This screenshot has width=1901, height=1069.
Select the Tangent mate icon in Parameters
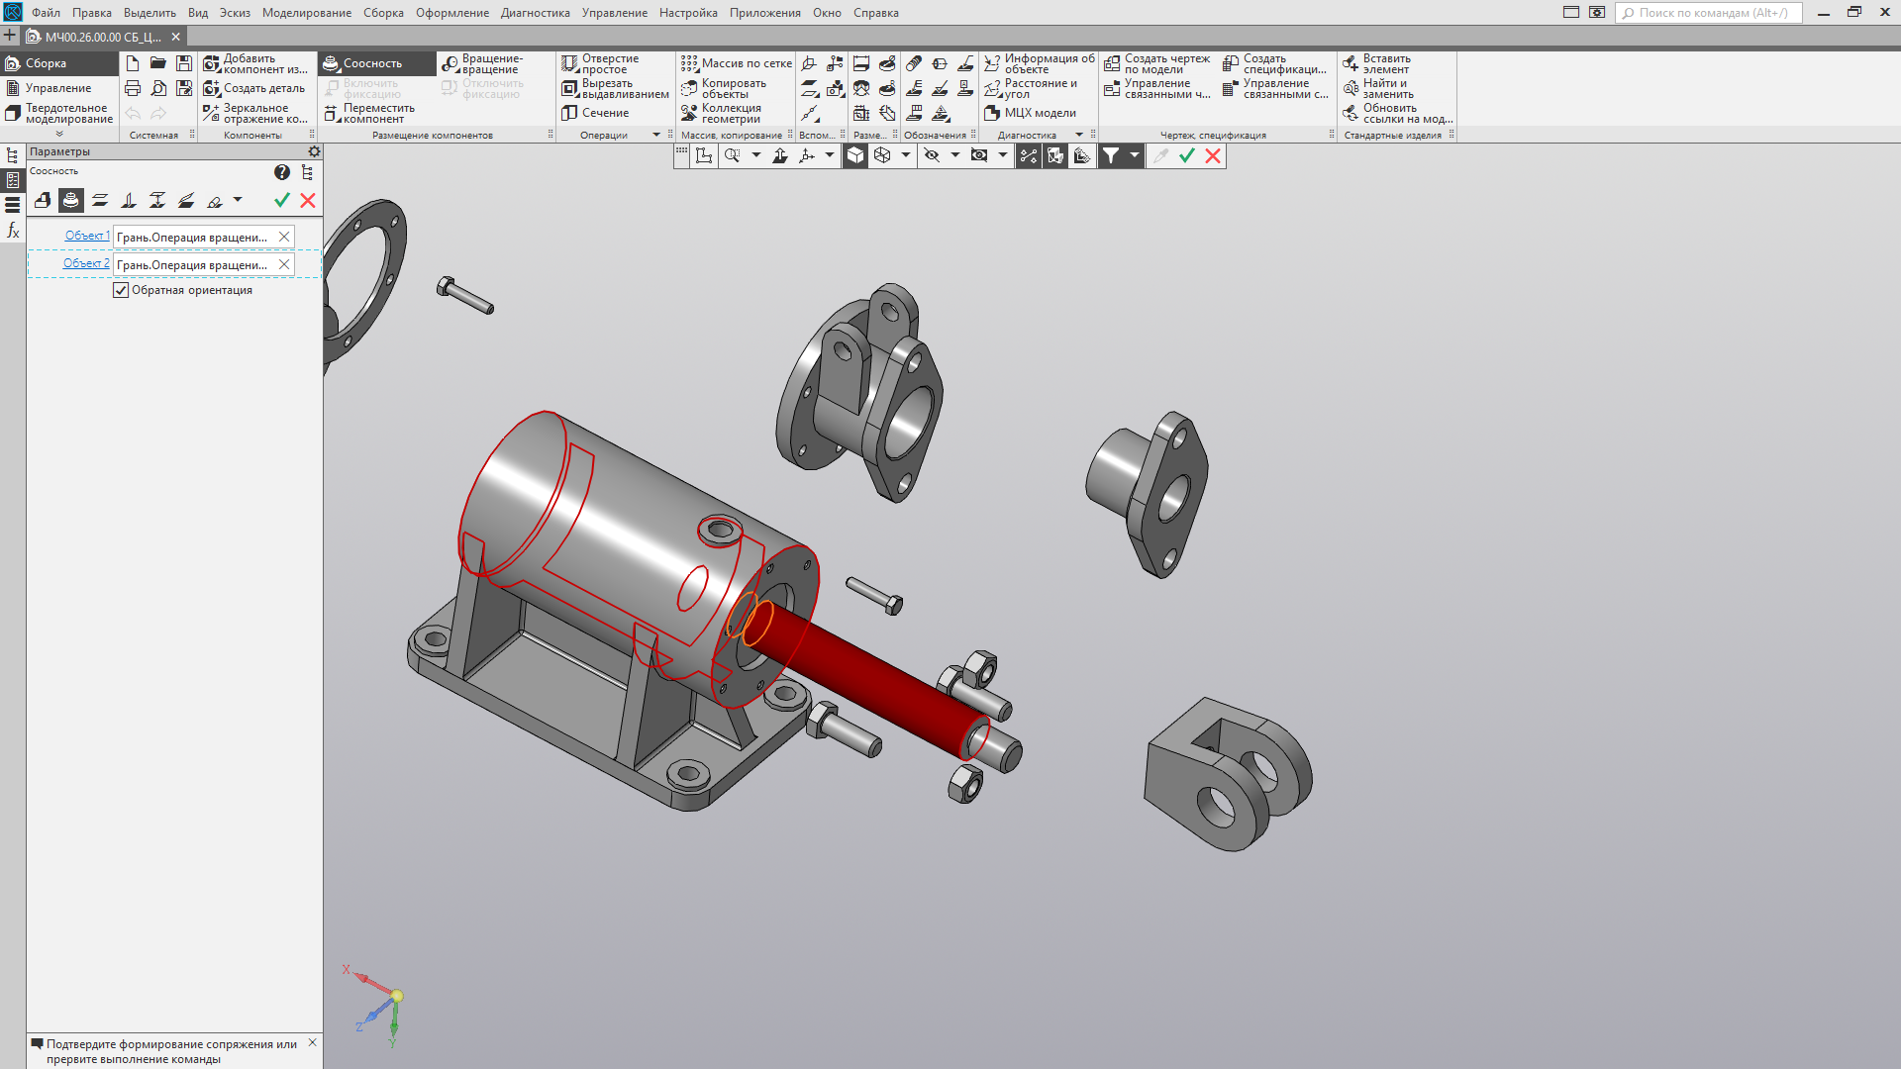click(215, 201)
